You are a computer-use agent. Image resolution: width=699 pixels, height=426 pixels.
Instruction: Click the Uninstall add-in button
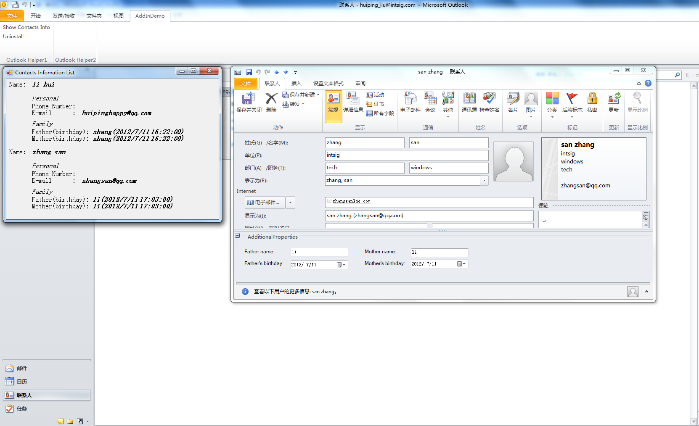[13, 37]
